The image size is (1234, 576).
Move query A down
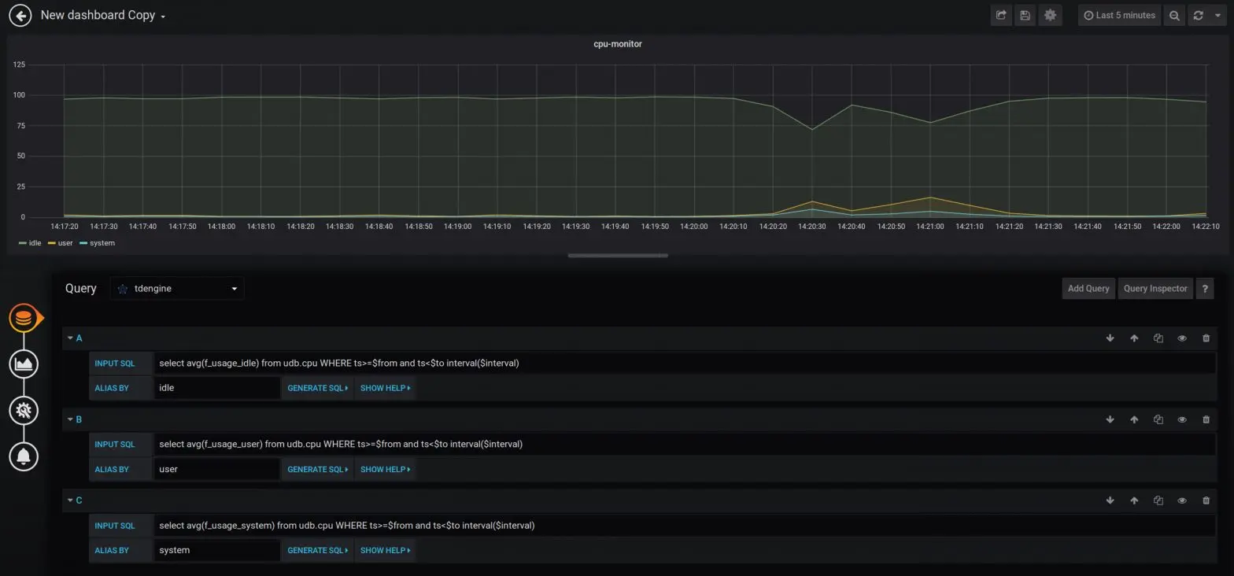click(1110, 338)
